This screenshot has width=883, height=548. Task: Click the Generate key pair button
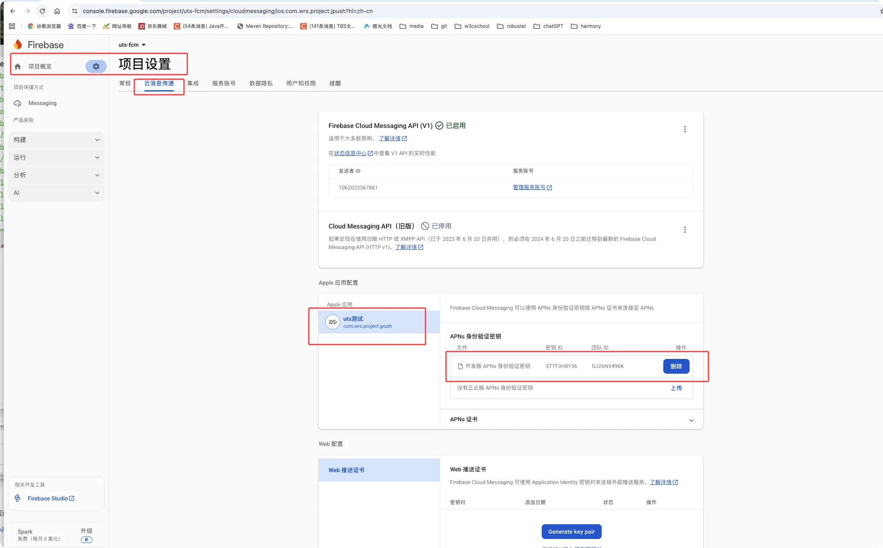pos(571,532)
